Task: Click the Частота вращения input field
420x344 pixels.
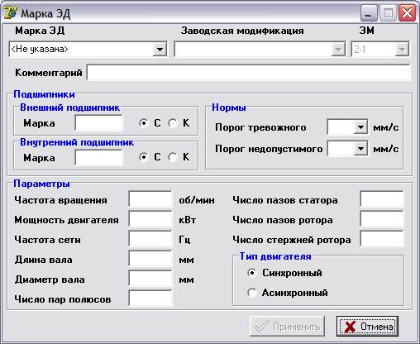Action: coord(150,199)
